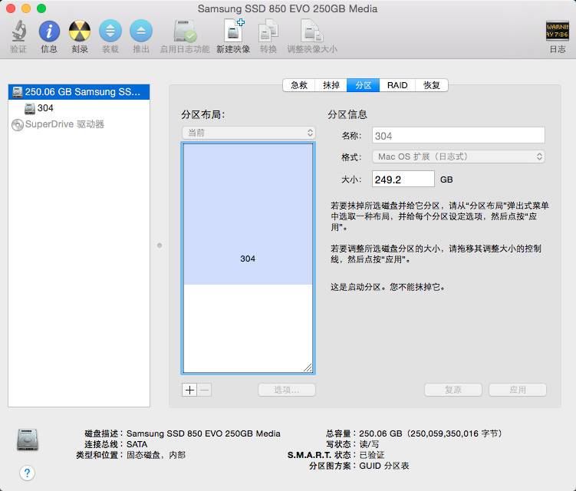Screen dimensions: 576x491
Task: Click the '读/写' write status text
Action: pos(369,444)
